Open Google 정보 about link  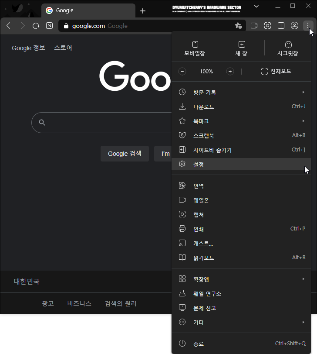(x=28, y=48)
